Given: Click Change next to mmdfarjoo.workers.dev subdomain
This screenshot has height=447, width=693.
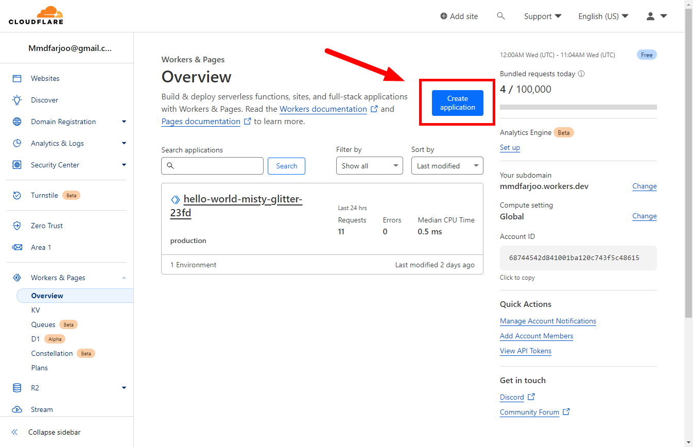Looking at the screenshot, I should tap(645, 186).
